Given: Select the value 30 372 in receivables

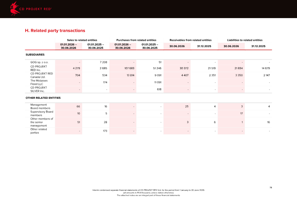Looking at the screenshot, I should (x=184, y=68).
